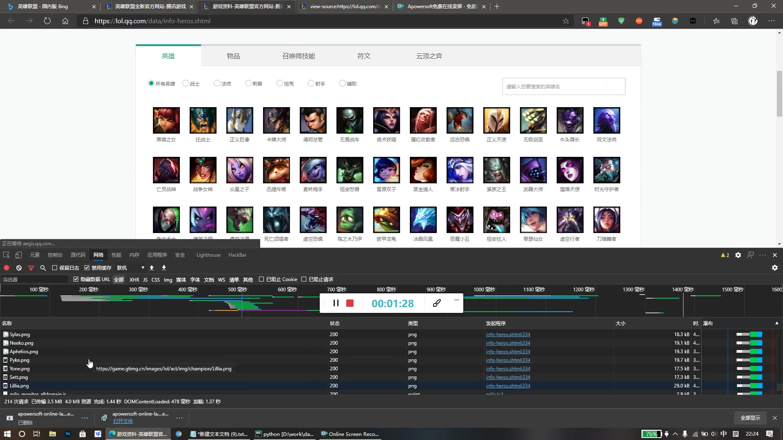Clear the network log
783x440 pixels.
(19, 268)
